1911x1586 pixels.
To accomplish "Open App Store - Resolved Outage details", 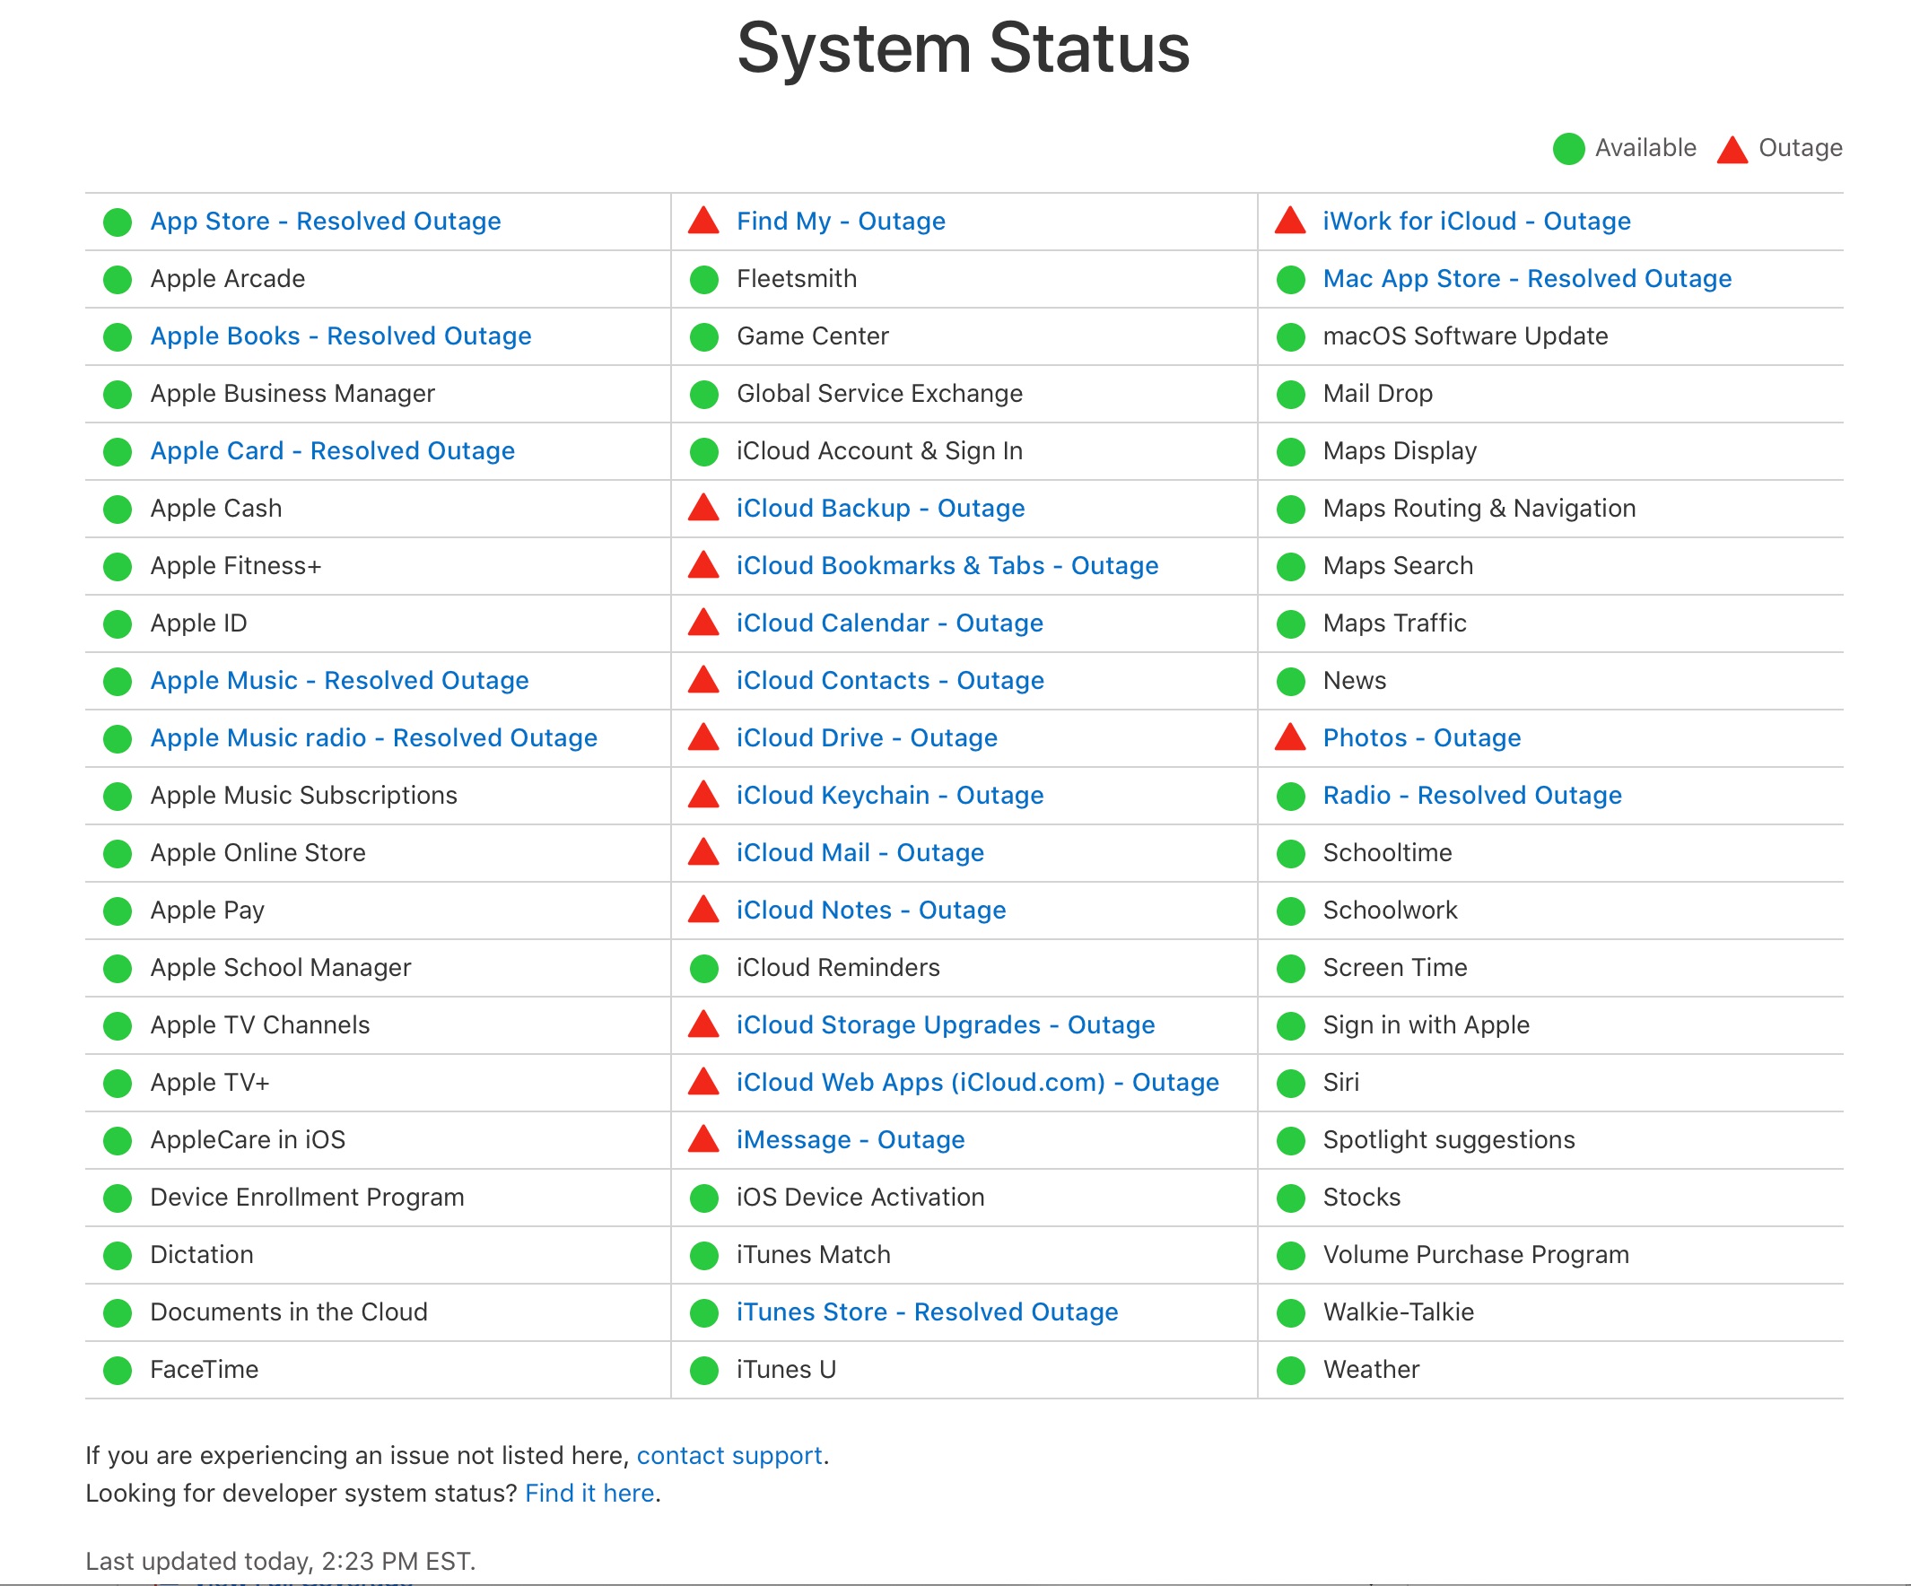I will click(326, 221).
